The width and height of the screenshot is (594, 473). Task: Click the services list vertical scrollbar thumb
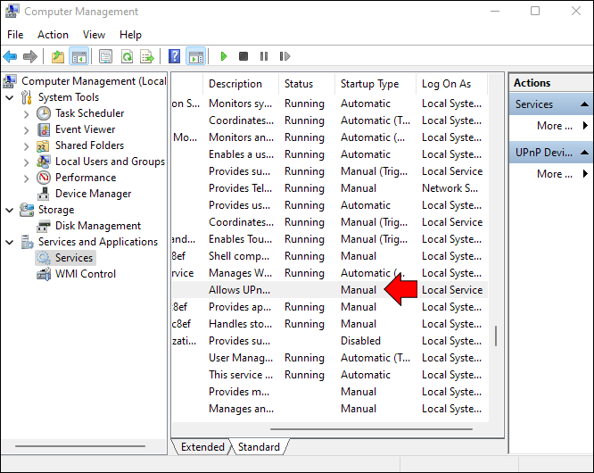[x=496, y=336]
